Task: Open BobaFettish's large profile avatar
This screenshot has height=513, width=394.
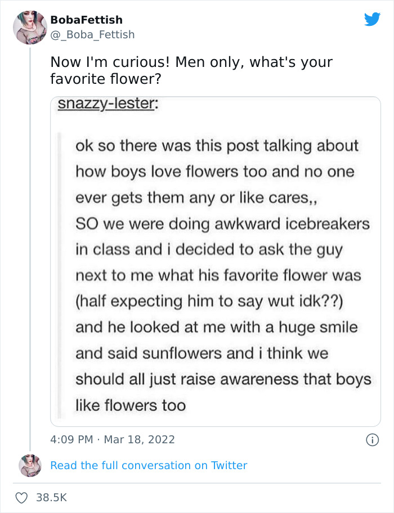Action: (x=30, y=27)
